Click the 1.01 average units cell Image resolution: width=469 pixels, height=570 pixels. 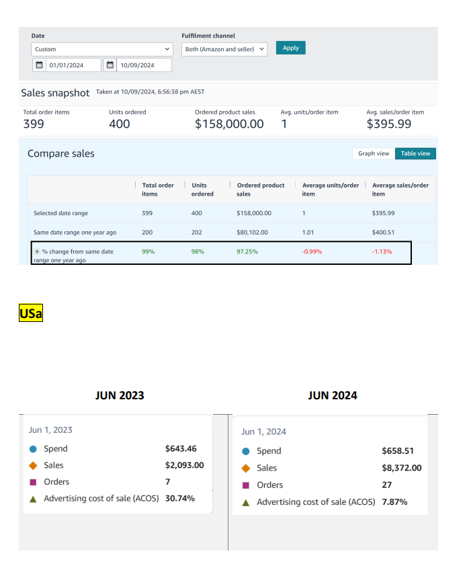[x=308, y=233]
